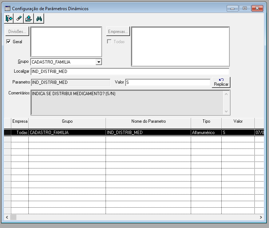Toggle the Geral checkbox
The height and width of the screenshot is (228, 269).
pyautogui.click(x=8, y=41)
